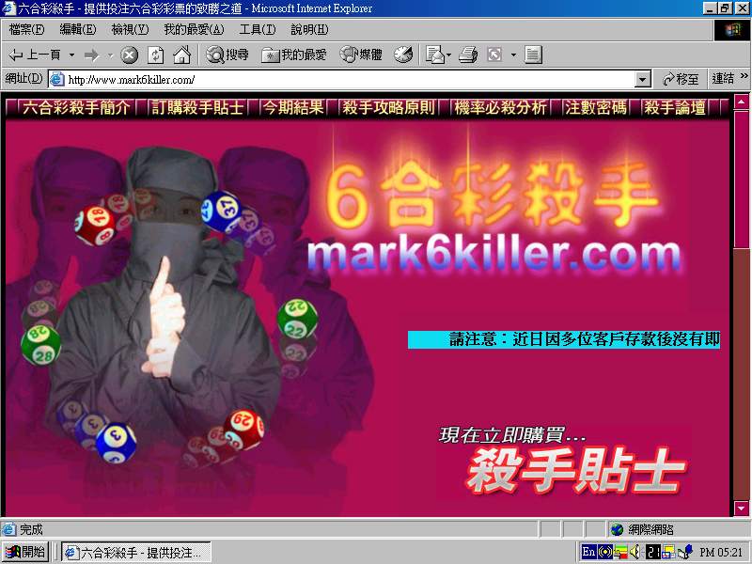The image size is (752, 564).
Task: Go to the Home page icon
Action: [181, 55]
